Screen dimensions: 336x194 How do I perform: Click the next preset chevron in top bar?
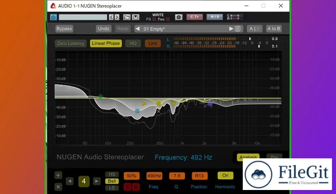(x=117, y=17)
